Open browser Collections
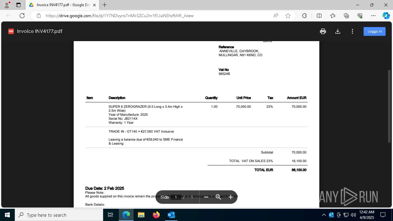This screenshot has width=393, height=221. coord(346,16)
